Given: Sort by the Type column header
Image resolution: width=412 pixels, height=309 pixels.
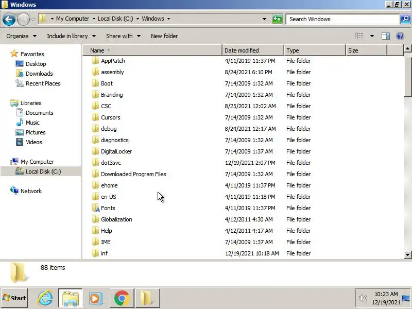Looking at the screenshot, I should (315, 50).
